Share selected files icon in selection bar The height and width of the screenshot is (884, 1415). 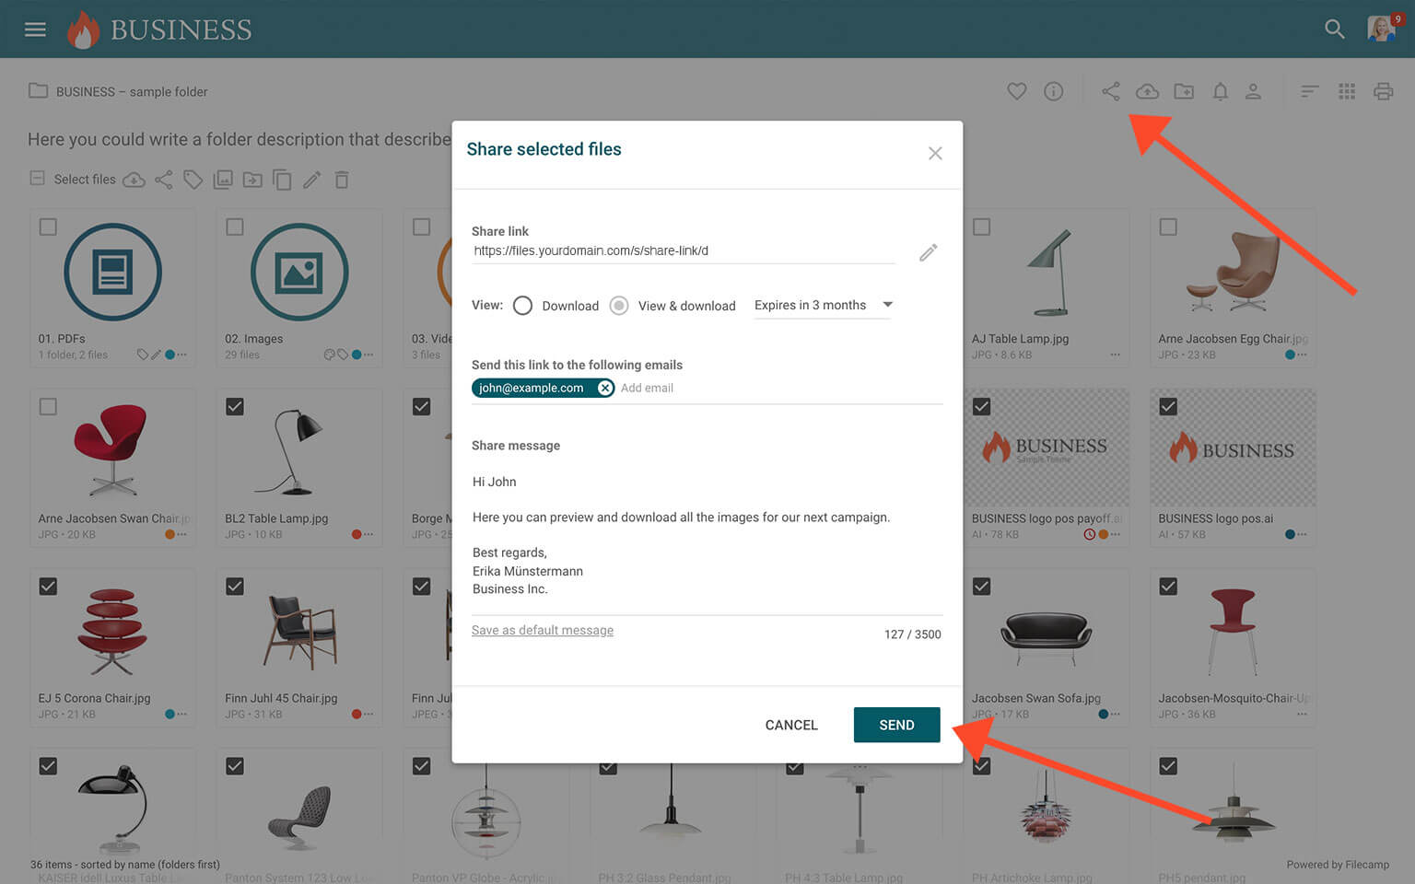(x=164, y=180)
